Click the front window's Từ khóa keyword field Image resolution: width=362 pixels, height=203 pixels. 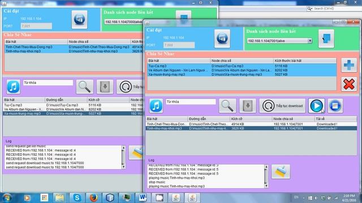(191, 101)
